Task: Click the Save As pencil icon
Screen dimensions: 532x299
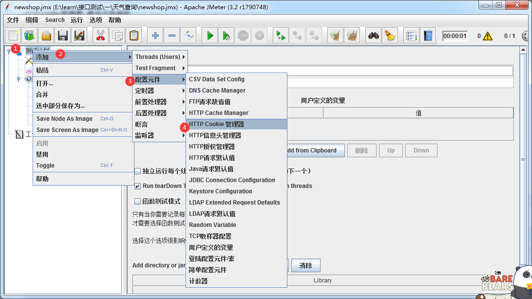Action: pos(79,36)
